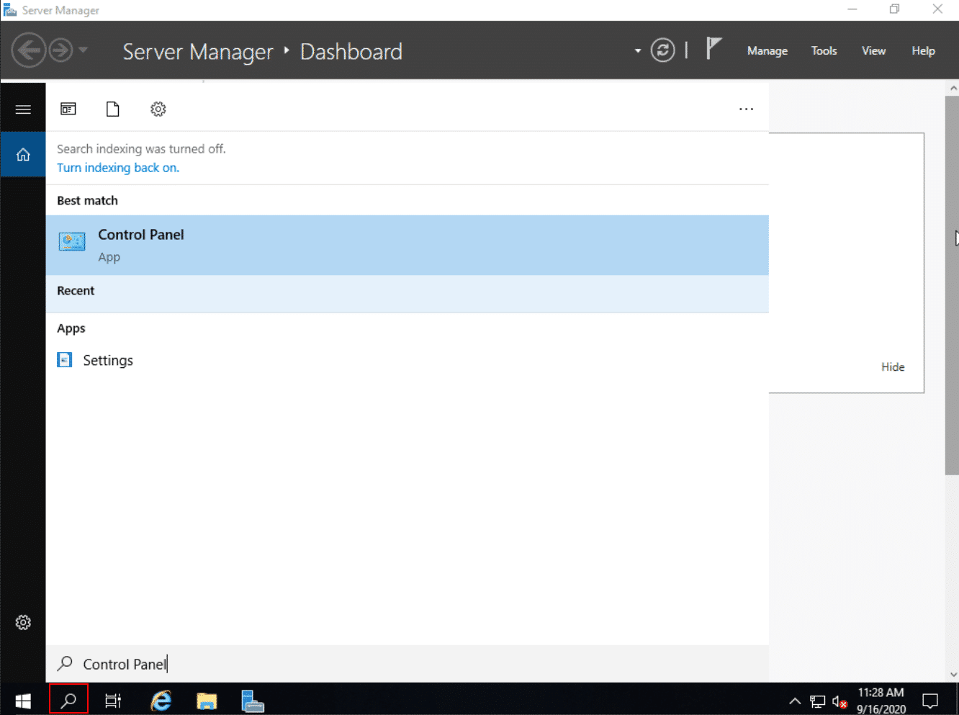959x715 pixels.
Task: Open Task View on the taskbar
Action: tap(113, 701)
